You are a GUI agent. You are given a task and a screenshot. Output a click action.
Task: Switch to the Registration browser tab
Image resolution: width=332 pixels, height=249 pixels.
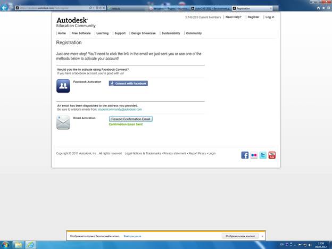click(252, 9)
